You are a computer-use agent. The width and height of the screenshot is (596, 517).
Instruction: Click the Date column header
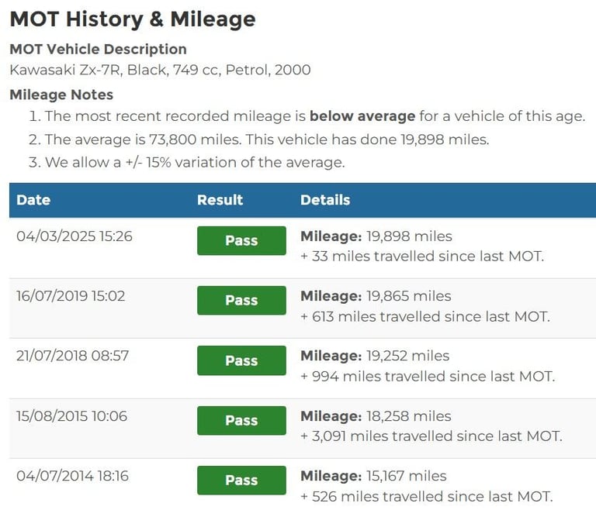pos(33,200)
